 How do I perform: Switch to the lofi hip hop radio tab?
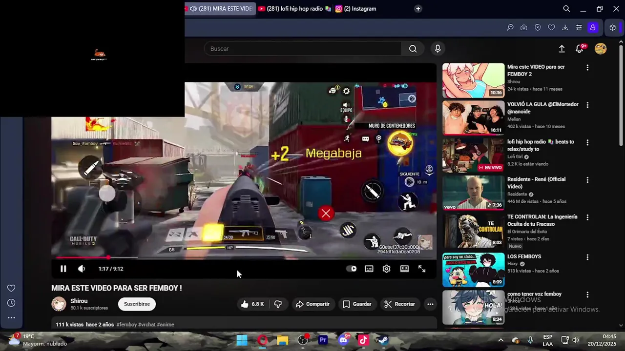(294, 8)
